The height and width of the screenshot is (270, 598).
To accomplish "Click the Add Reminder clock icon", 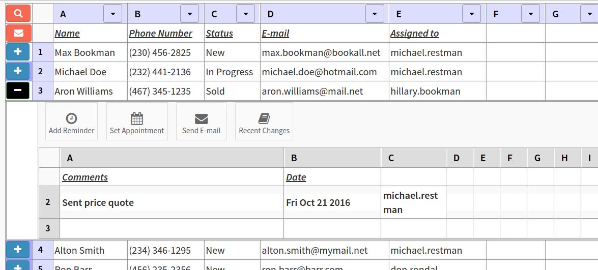I will (72, 118).
